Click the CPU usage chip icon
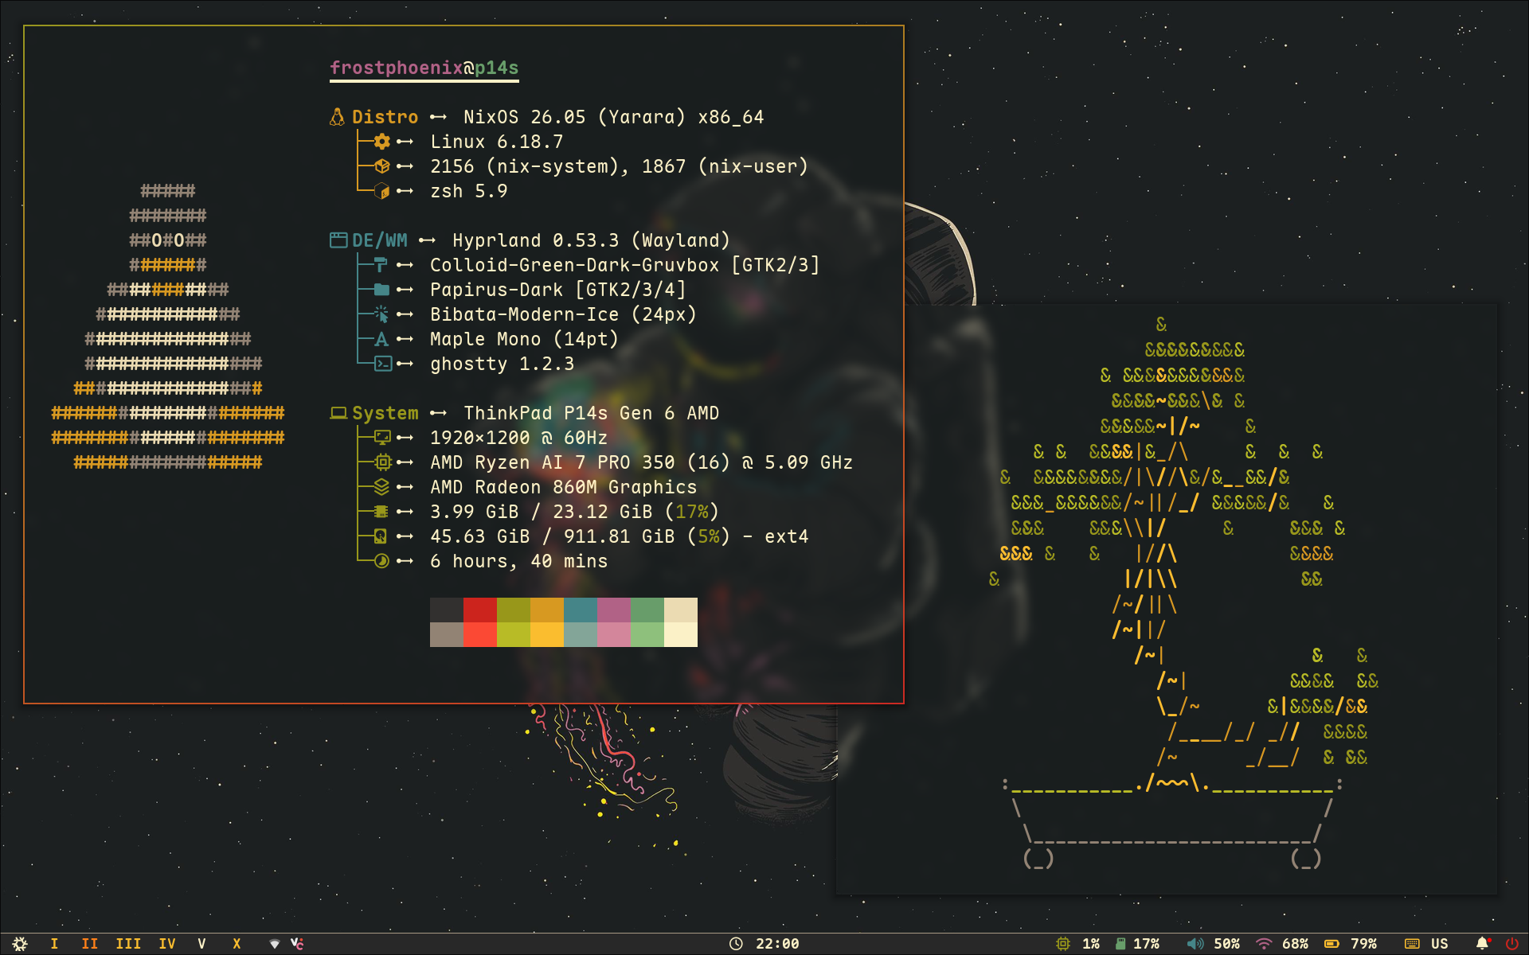 tap(1063, 944)
